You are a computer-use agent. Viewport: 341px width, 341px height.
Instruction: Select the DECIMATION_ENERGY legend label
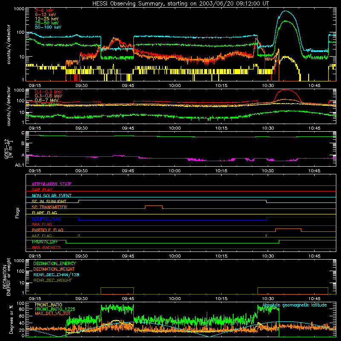pos(55,263)
